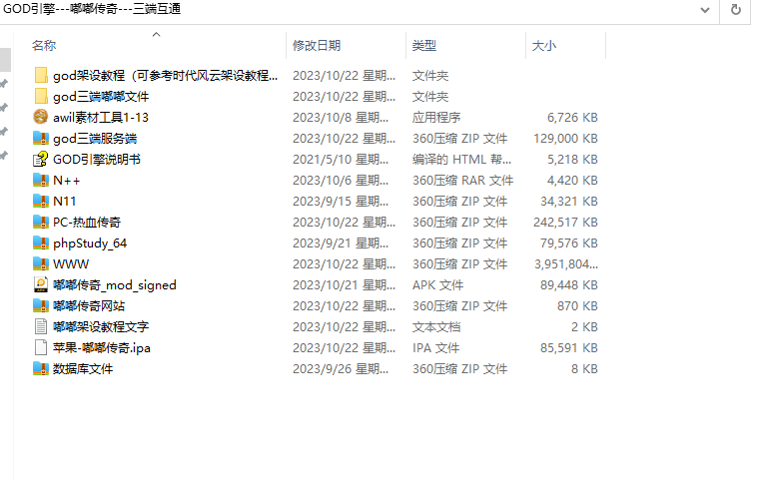760x481 pixels.
Task: Click the N11 zip archive icon
Action: coord(41,201)
